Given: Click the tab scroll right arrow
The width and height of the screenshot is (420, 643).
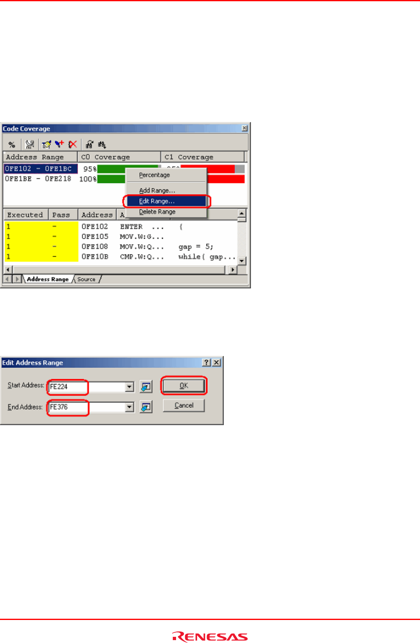Looking at the screenshot, I should [17, 279].
